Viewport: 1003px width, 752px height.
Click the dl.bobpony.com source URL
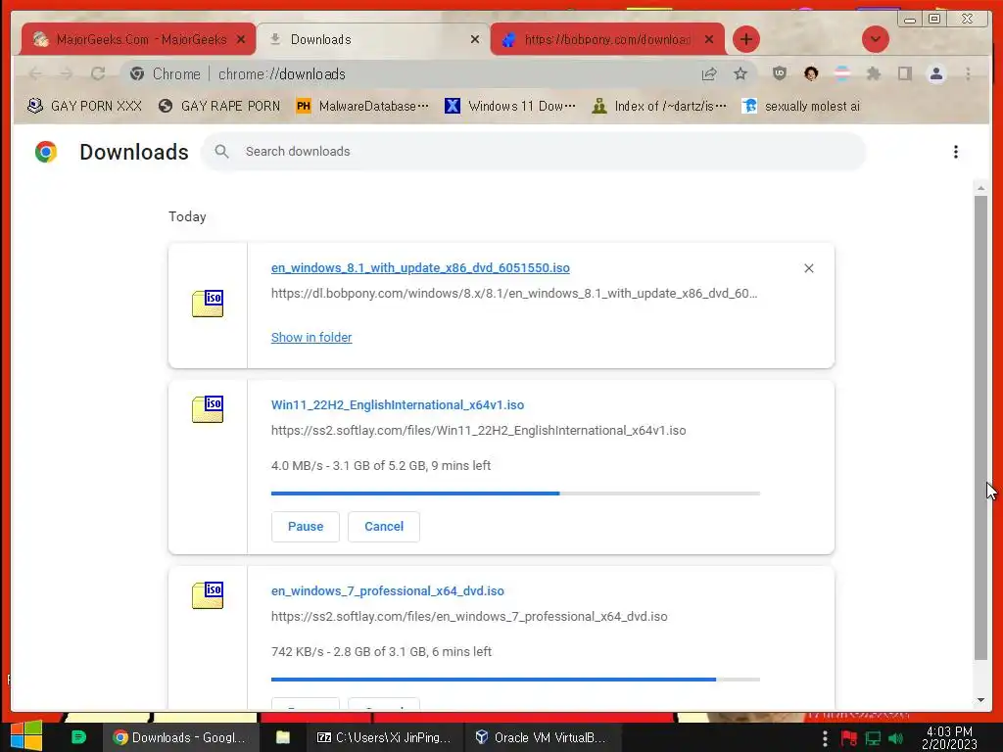tap(513, 294)
